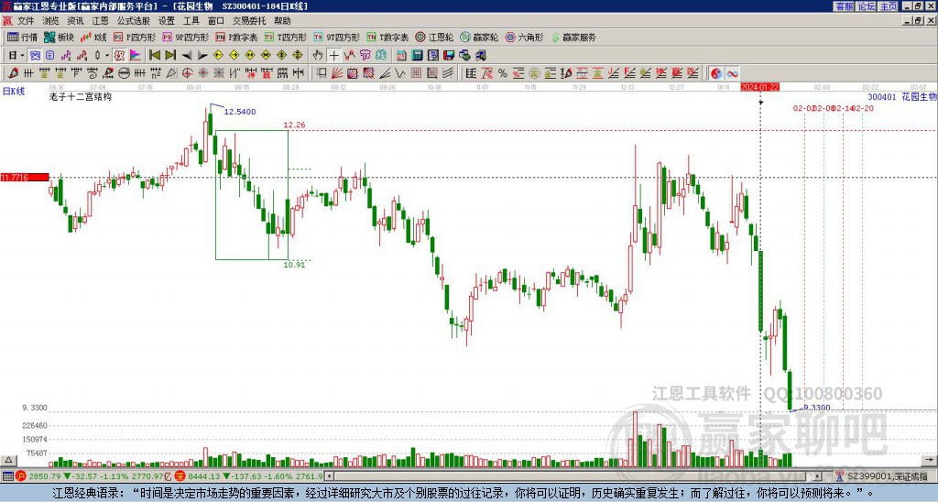Open 赢家服务 service panel
Screen dimensions: 938x502
point(573,37)
